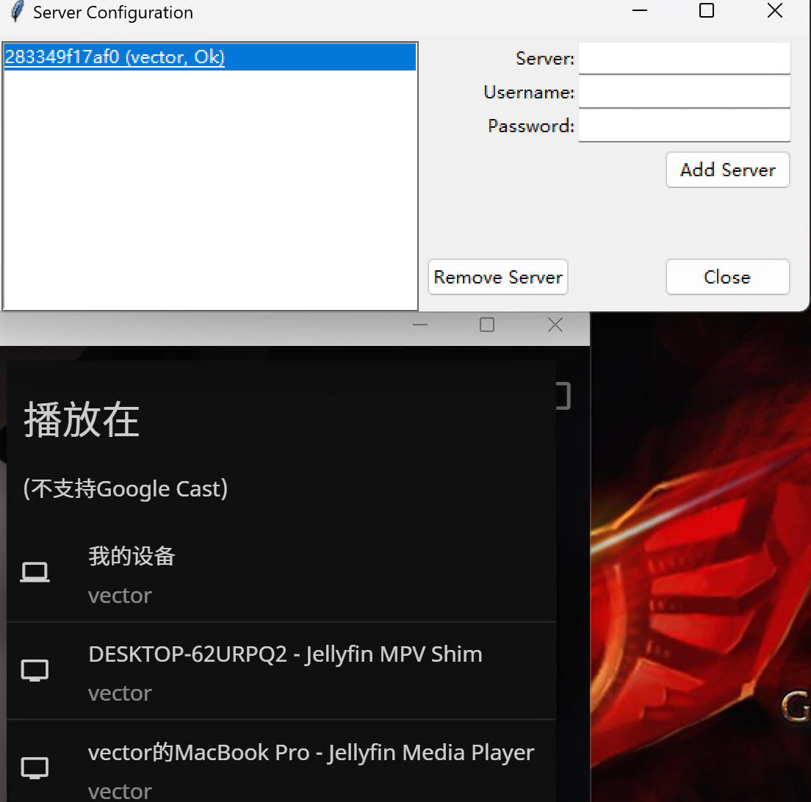Close the Server Configuration dialog via Close button
Viewport: 811px width, 802px height.
tap(727, 277)
